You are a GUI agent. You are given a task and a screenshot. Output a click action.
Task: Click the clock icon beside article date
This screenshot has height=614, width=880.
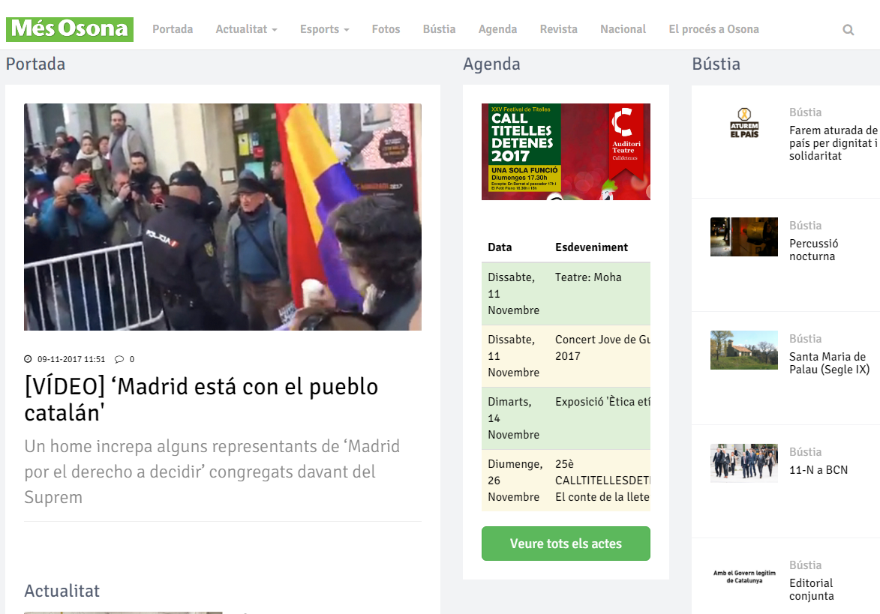[29, 359]
